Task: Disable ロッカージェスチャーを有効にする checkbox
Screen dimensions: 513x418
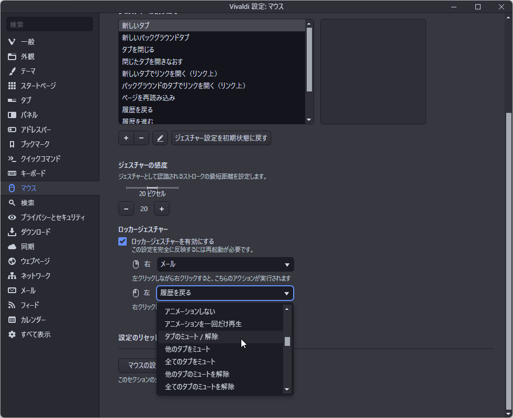Action: [122, 241]
